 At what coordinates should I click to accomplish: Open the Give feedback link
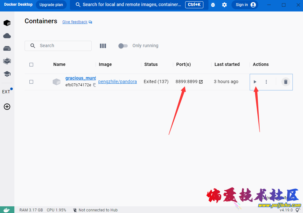75,22
